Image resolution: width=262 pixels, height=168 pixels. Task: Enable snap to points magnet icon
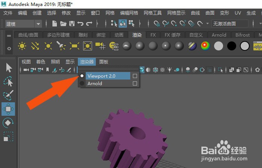pyautogui.click(x=174, y=24)
